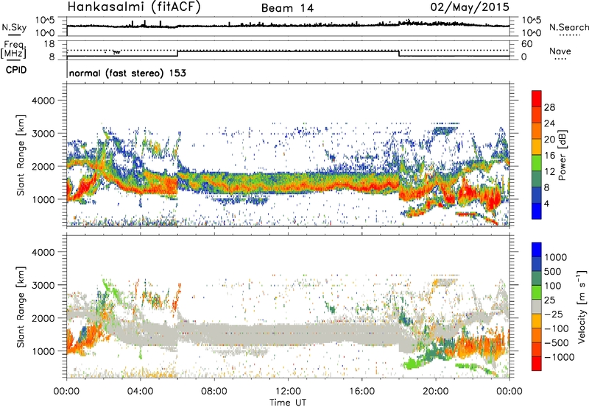
Task: Click the 'Hankasalmi (fitACF)' title text
Action: pyautogui.click(x=134, y=7)
